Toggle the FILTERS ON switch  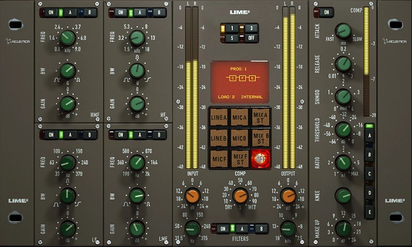coord(223,229)
